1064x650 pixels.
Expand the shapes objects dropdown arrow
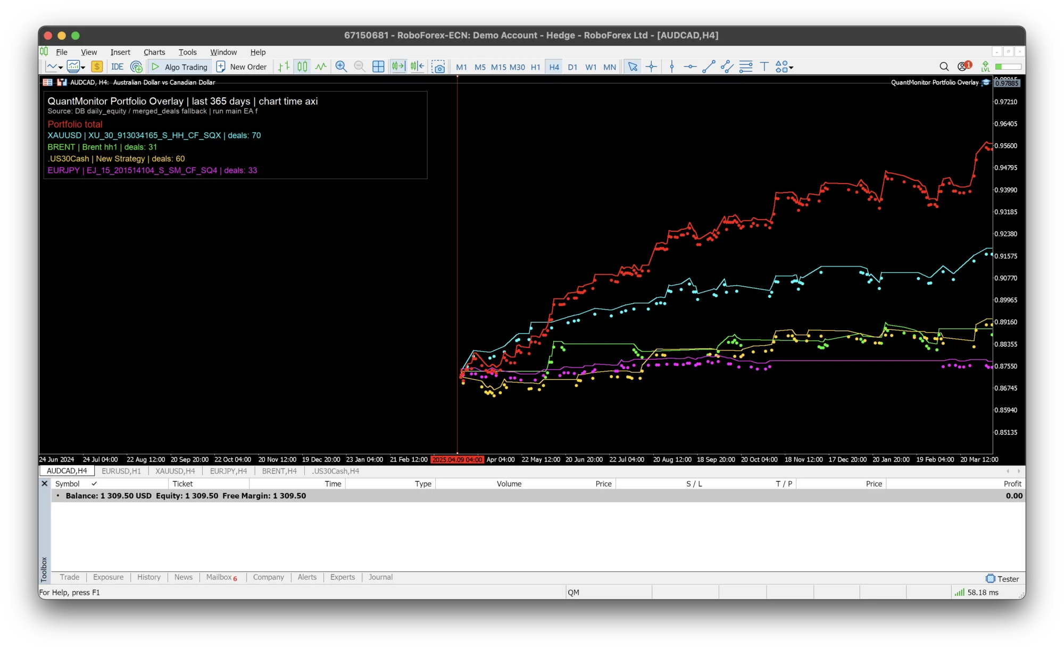click(x=791, y=68)
